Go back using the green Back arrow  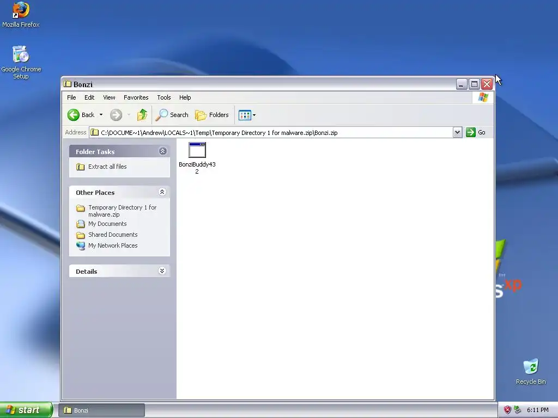pos(81,115)
